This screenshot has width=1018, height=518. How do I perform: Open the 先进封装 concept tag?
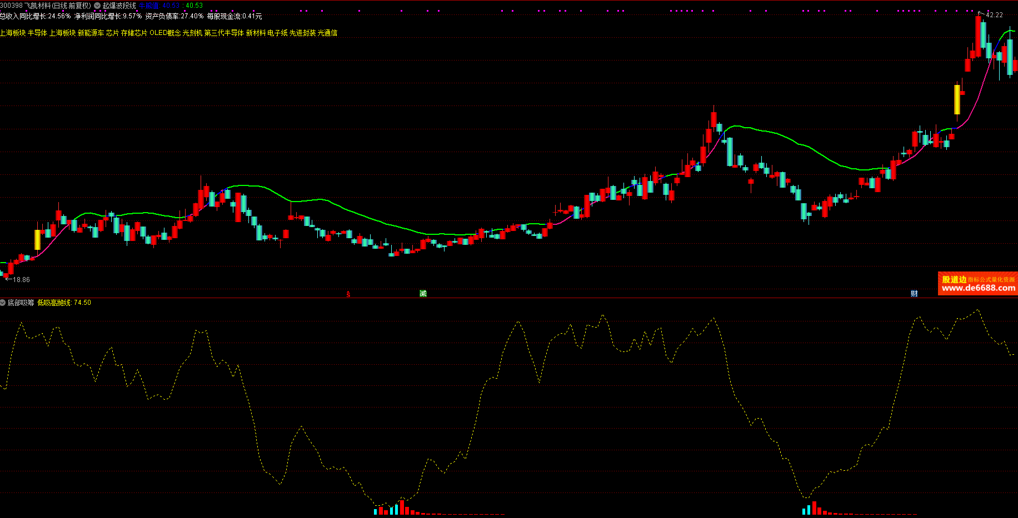(302, 33)
